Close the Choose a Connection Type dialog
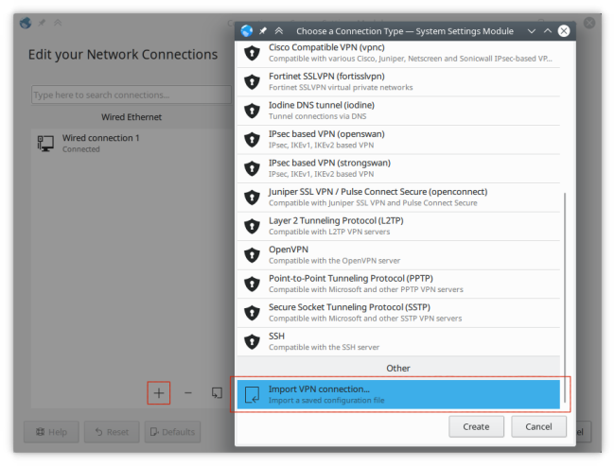The image size is (615, 466). tap(564, 30)
